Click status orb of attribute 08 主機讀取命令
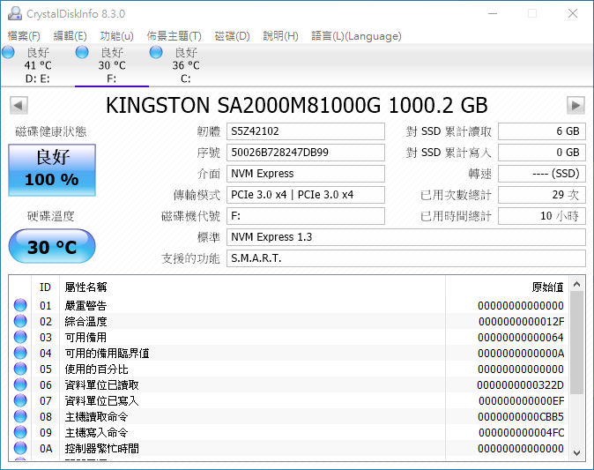Image resolution: width=594 pixels, height=470 pixels. pyautogui.click(x=20, y=417)
